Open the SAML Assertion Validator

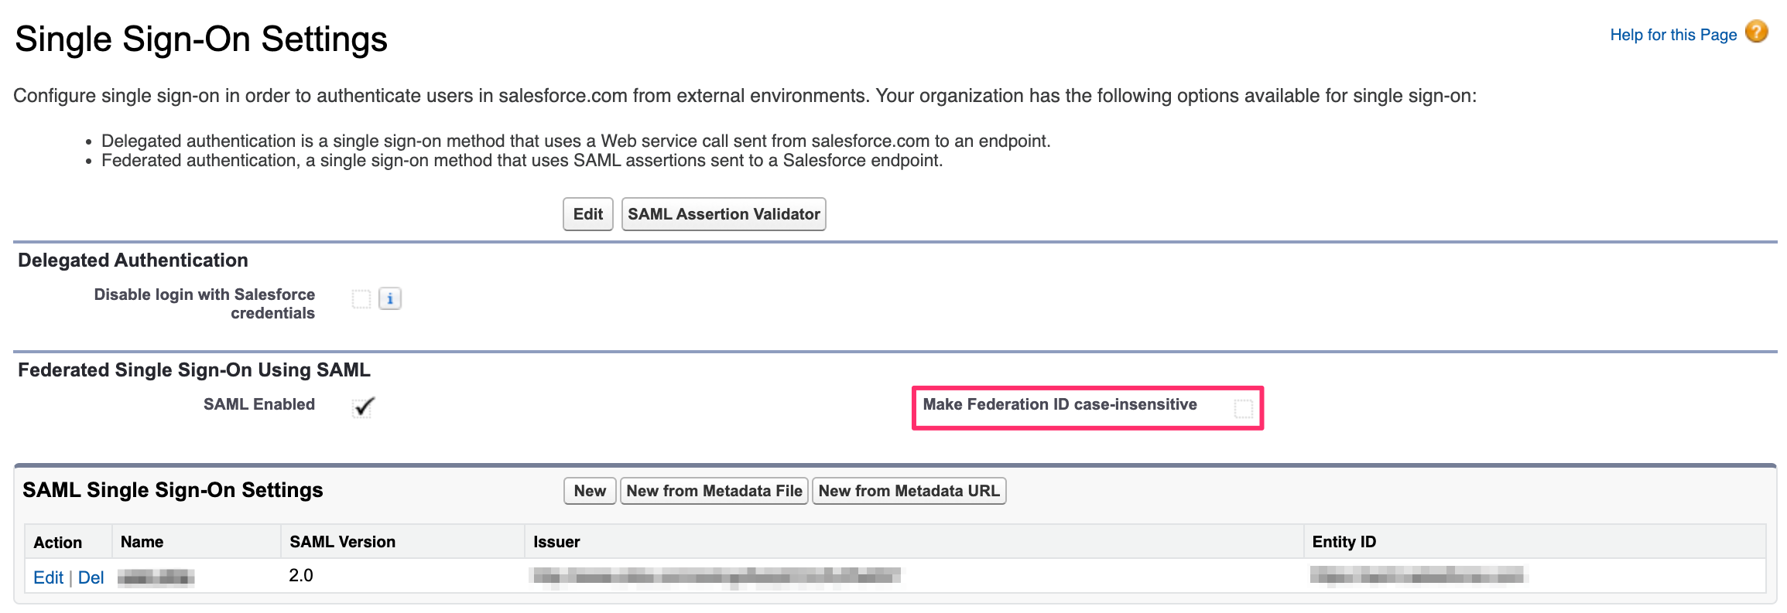[724, 214]
